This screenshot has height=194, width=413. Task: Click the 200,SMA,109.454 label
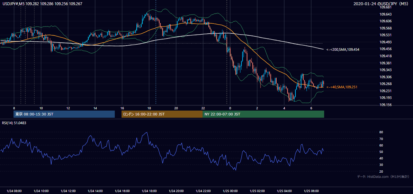tap(343, 49)
